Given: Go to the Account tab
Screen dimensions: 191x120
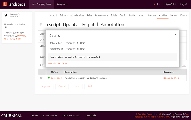Looking at the screenshot, I should pyautogui.click(x=53, y=15).
